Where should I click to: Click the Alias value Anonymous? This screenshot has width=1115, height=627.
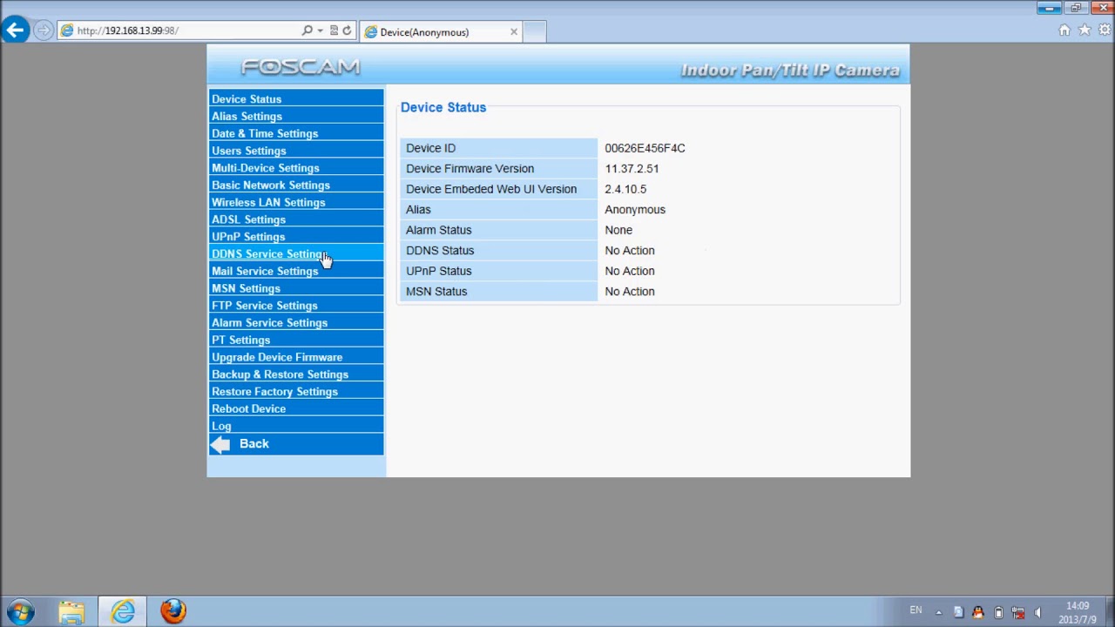coord(635,210)
